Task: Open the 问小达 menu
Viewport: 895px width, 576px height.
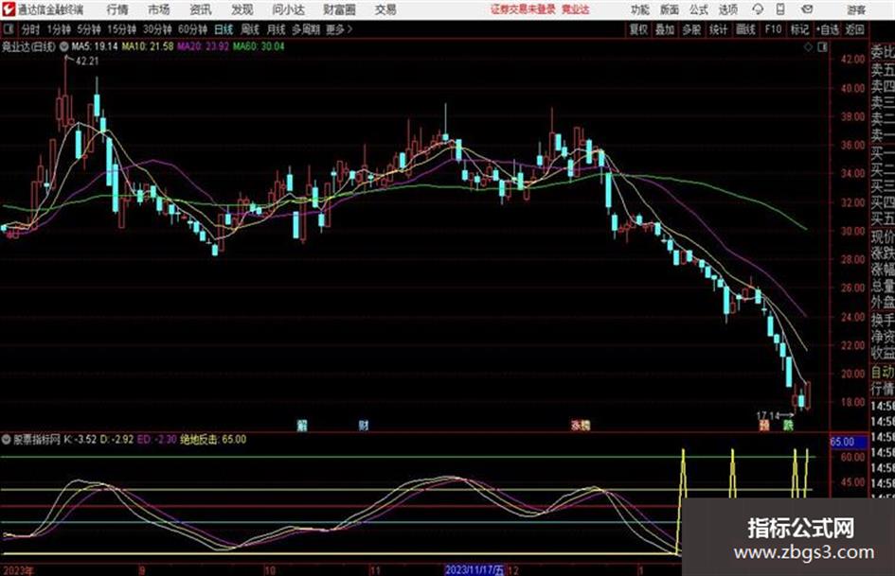Action: point(288,9)
